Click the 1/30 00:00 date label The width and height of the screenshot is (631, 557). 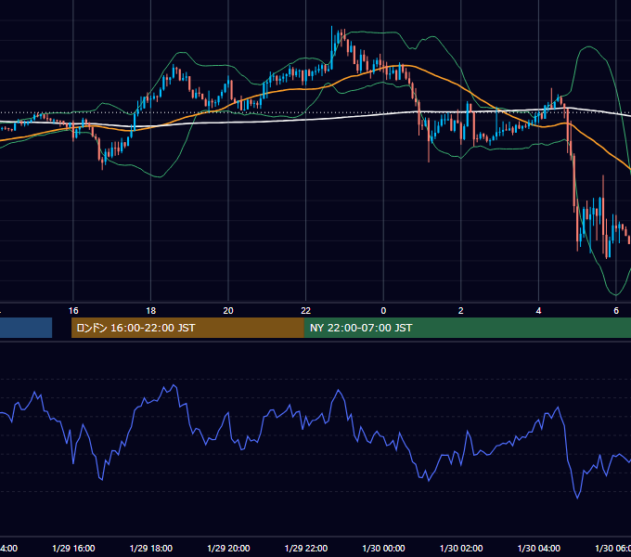point(383,548)
